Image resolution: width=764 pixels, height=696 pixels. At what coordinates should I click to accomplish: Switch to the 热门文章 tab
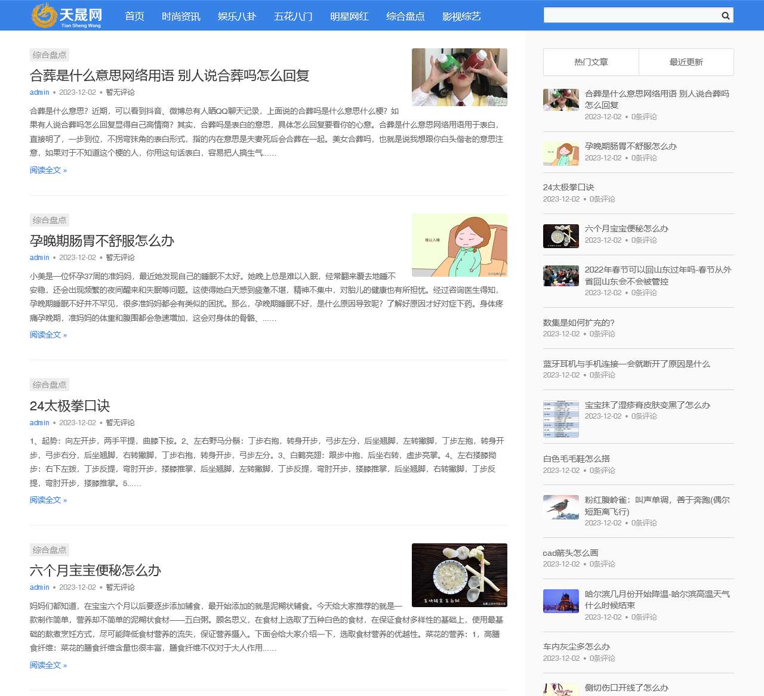pyautogui.click(x=591, y=62)
